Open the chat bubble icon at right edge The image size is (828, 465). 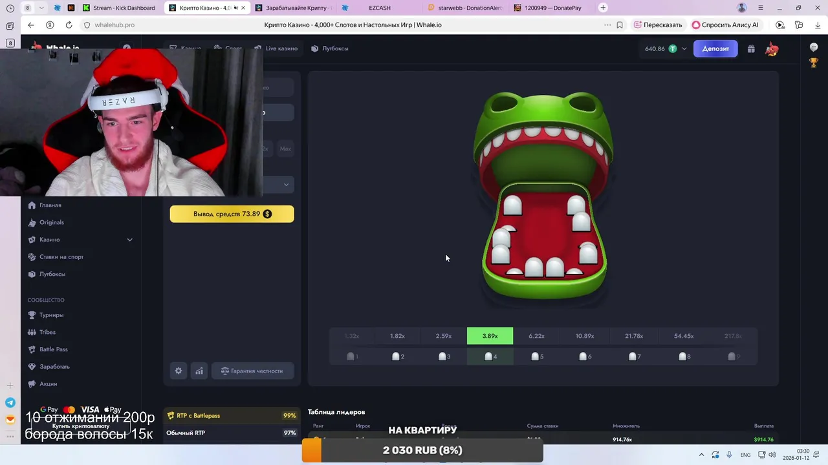(x=814, y=48)
